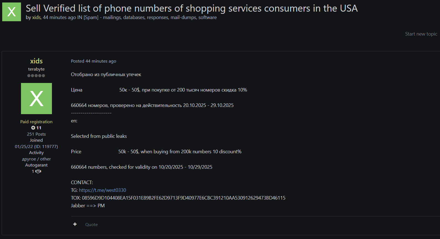View the 251 Posts count for xids

coord(36,134)
